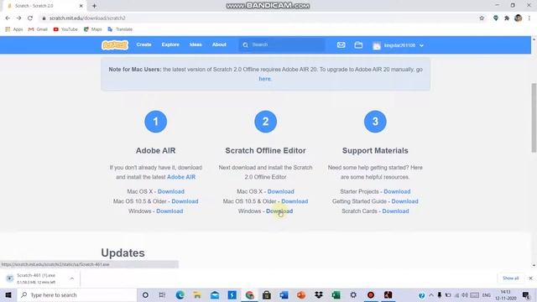Download Scratch Offline Editor for Windows
537x302 pixels.
(279, 211)
